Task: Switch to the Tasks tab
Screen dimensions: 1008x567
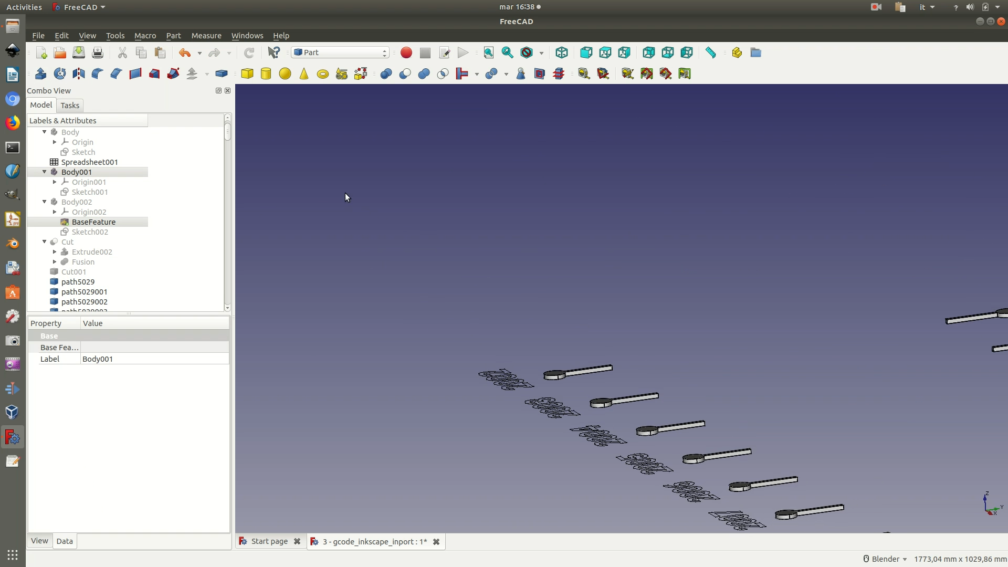Action: [70, 106]
